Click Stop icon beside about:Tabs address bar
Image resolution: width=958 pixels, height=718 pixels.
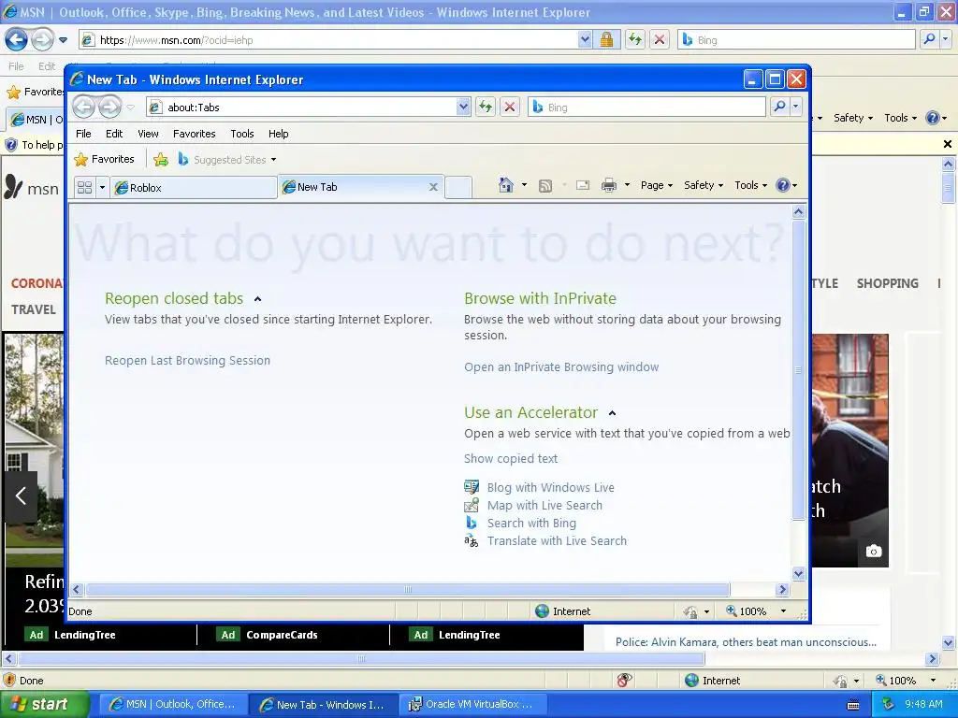pos(510,108)
